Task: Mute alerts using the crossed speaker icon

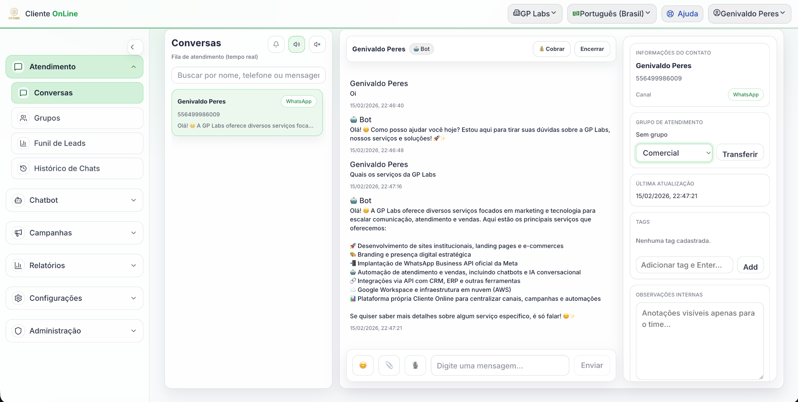Action: click(317, 44)
